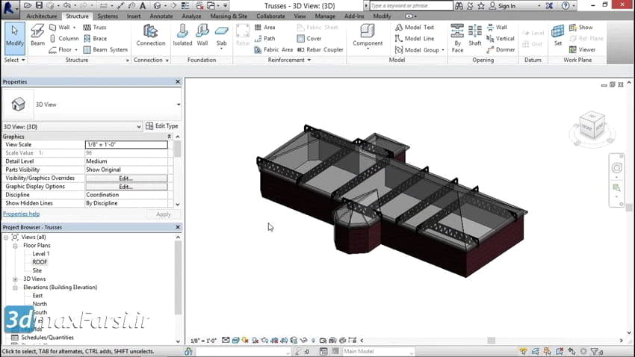Collapse the Floor Plans tree node
The width and height of the screenshot is (635, 357).
click(15, 246)
